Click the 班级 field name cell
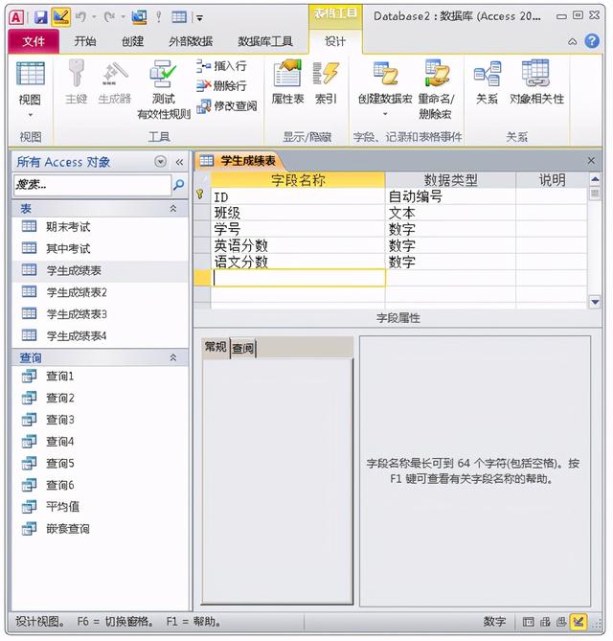 298,213
